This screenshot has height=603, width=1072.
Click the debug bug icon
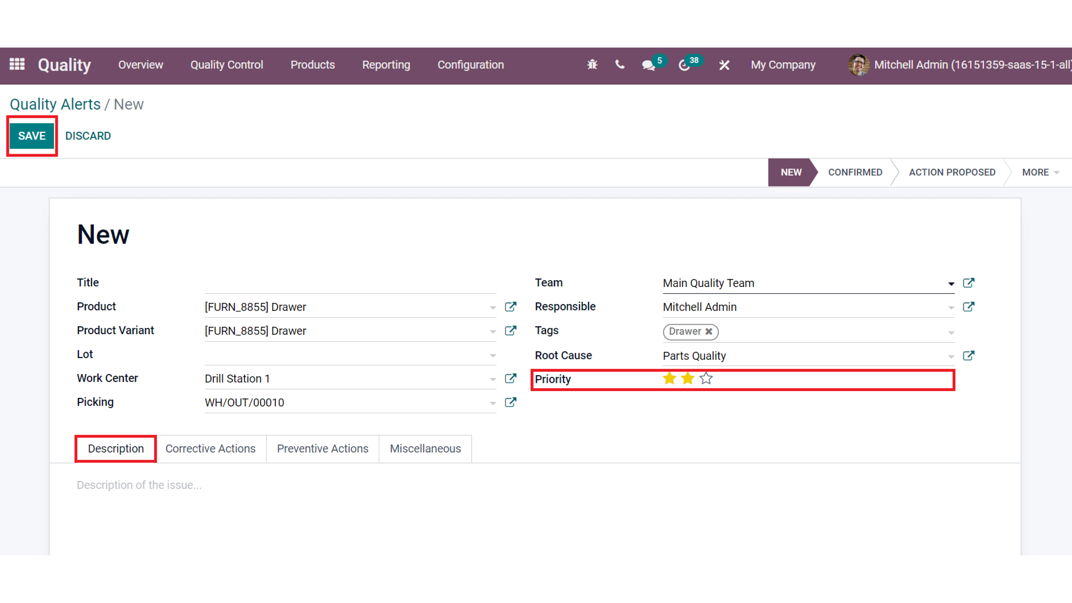pos(592,65)
